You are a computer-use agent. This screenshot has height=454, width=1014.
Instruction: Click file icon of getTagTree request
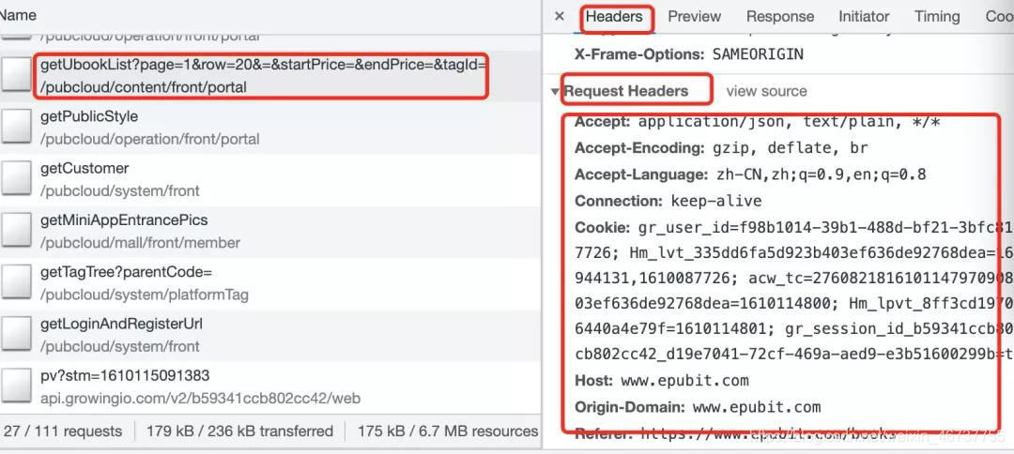tap(16, 280)
